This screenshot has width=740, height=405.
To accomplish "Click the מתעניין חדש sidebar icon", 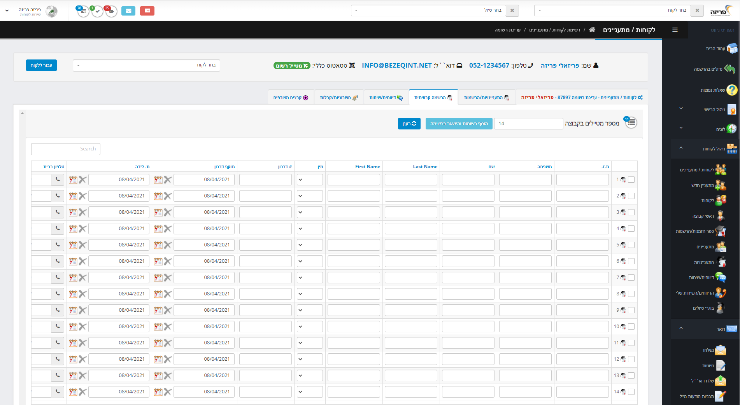I will tap(721, 185).
